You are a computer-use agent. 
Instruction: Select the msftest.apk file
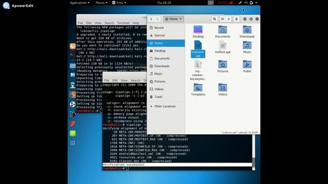pos(222,48)
